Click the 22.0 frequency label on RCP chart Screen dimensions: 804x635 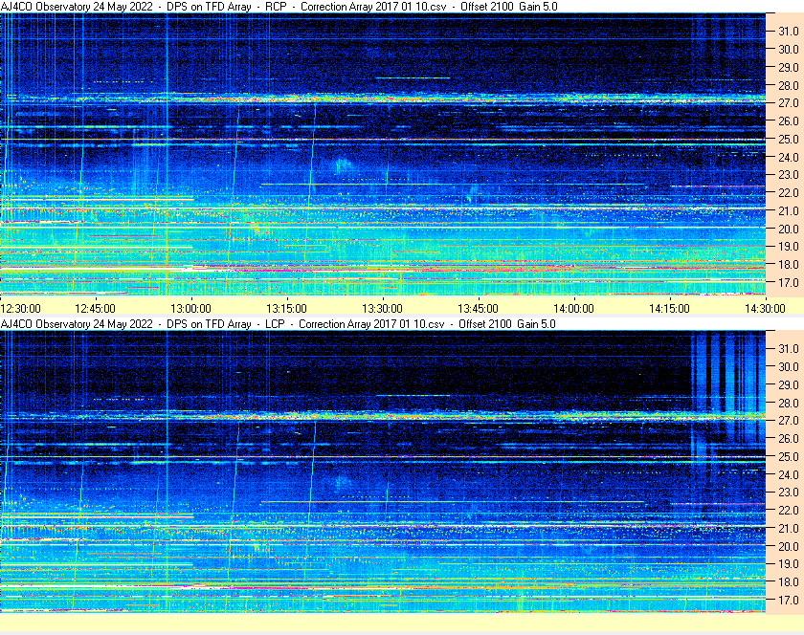point(789,193)
